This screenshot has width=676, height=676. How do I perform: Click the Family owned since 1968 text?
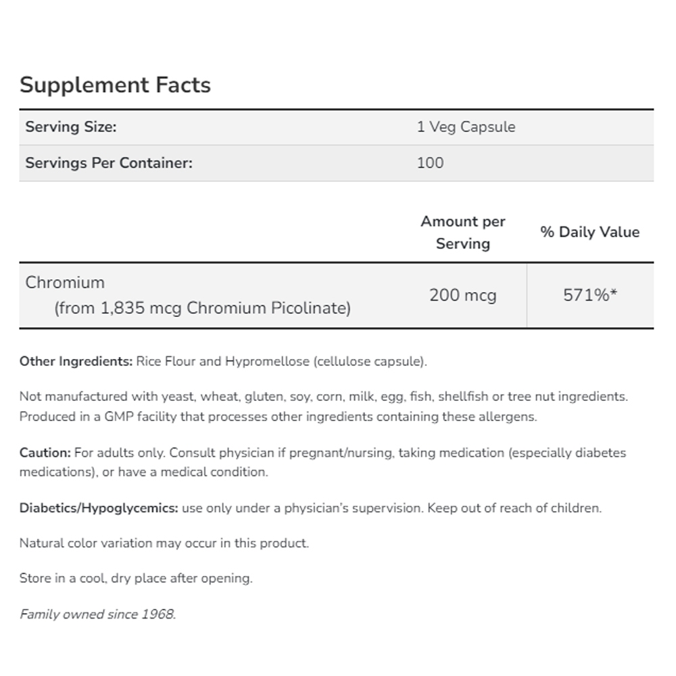pos(97,614)
